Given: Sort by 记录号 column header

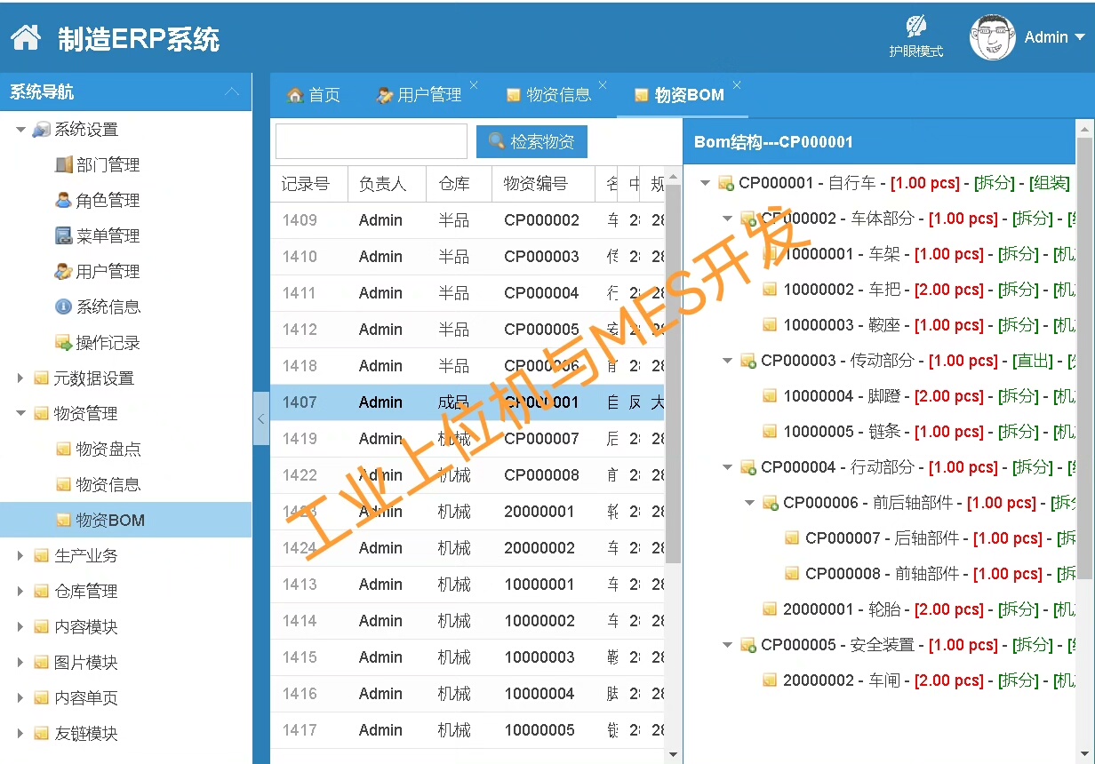Looking at the screenshot, I should 308,184.
